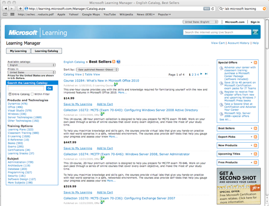The height and width of the screenshot is (206, 269).
Task: Open the Sort by dropdown
Action: [x=97, y=70]
